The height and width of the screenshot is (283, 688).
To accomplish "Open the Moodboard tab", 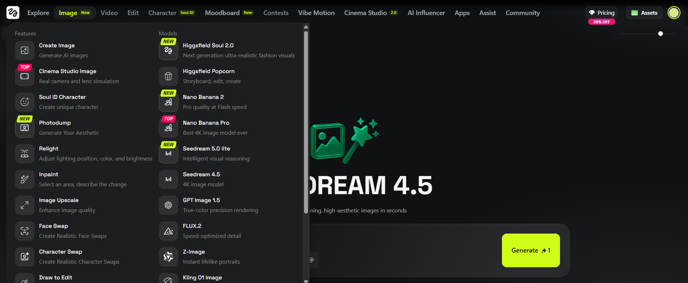I will pos(230,13).
